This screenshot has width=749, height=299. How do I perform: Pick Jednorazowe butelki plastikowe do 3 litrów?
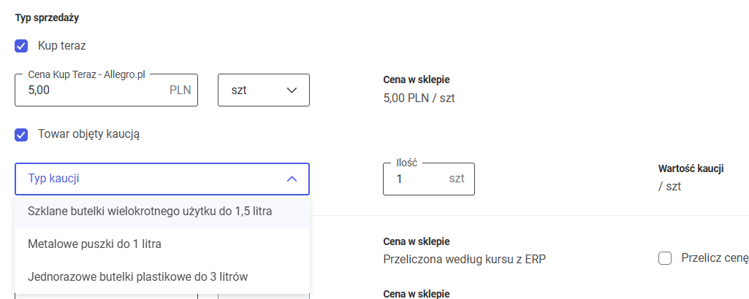[x=137, y=276]
